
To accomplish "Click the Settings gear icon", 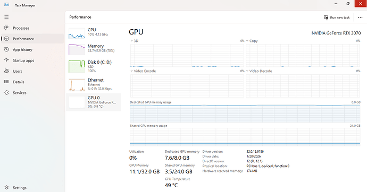I will click(x=6, y=188).
